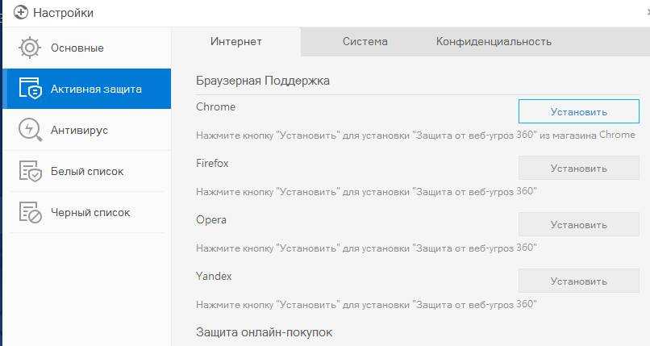The height and width of the screenshot is (346, 650).
Task: Click the shield icon beside Активная защита
Action: pyautogui.click(x=30, y=89)
